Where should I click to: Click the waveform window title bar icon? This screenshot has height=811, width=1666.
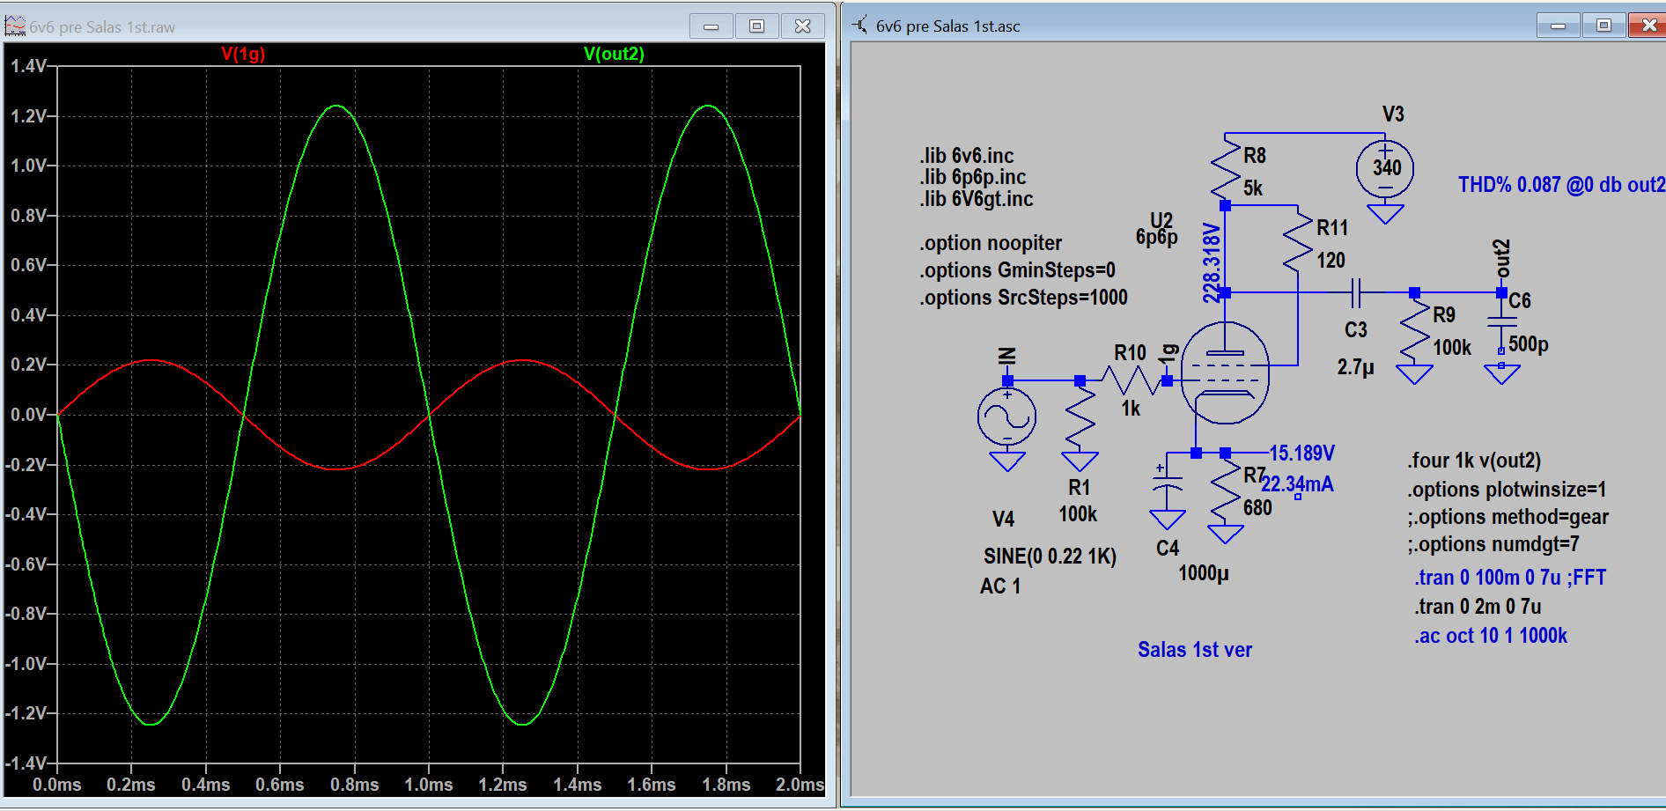click(x=15, y=26)
